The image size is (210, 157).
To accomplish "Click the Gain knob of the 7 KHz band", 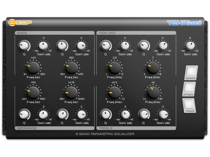I will [x=163, y=46].
